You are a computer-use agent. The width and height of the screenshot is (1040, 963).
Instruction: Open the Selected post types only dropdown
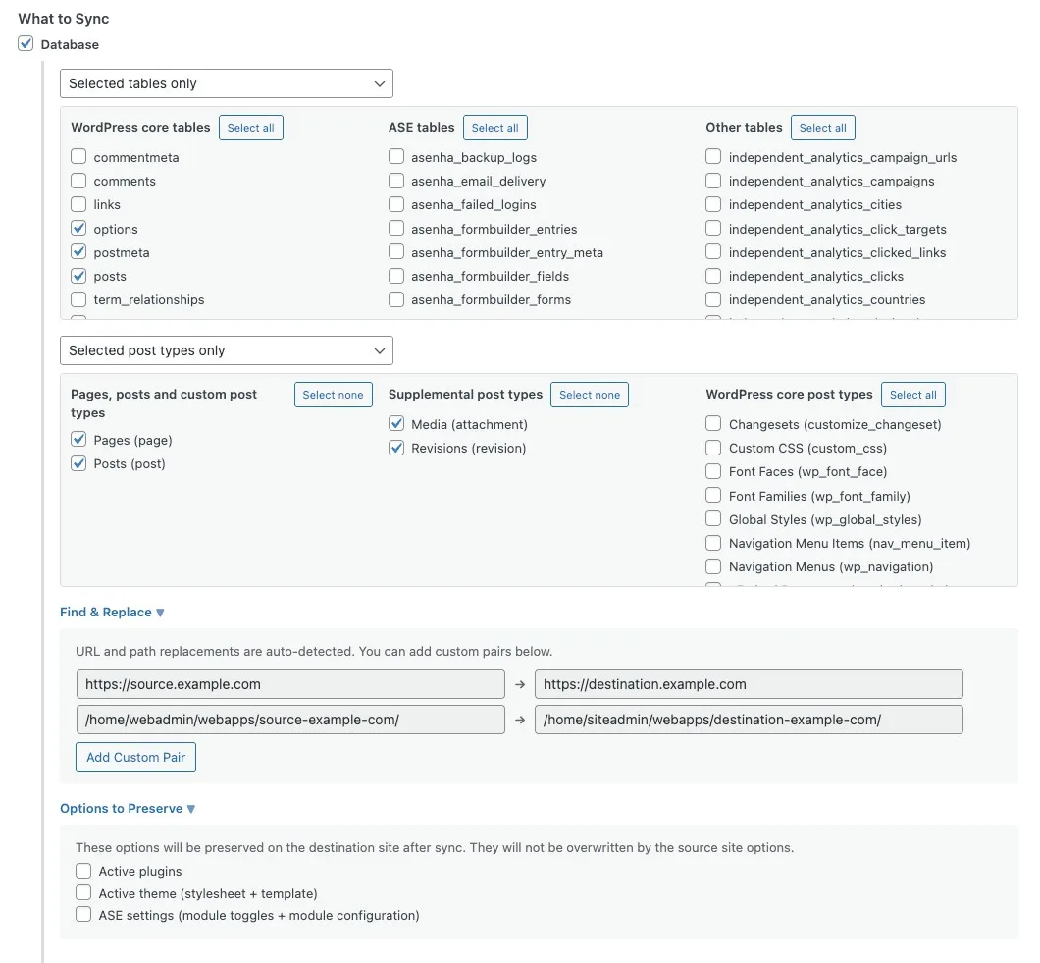coord(226,350)
